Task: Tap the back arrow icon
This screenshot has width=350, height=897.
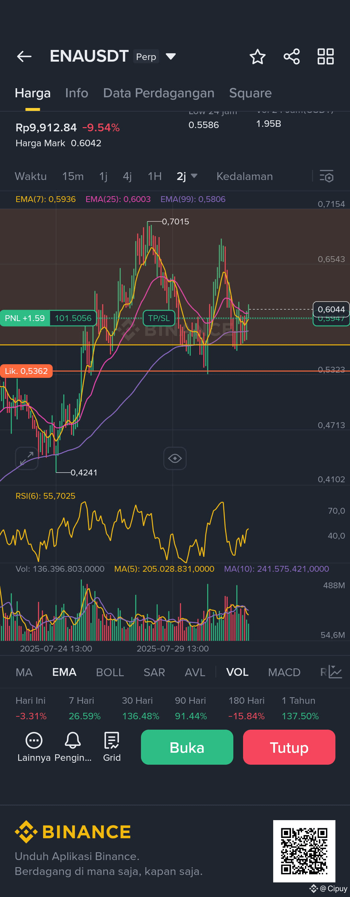Action: click(x=24, y=56)
